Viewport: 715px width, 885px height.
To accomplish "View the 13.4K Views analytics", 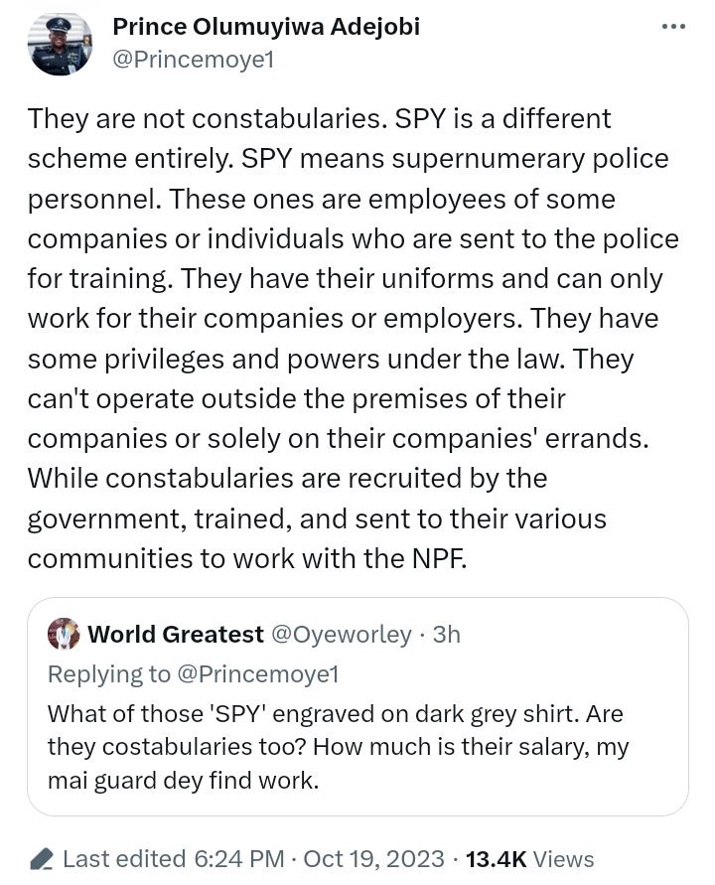I will 528,857.
